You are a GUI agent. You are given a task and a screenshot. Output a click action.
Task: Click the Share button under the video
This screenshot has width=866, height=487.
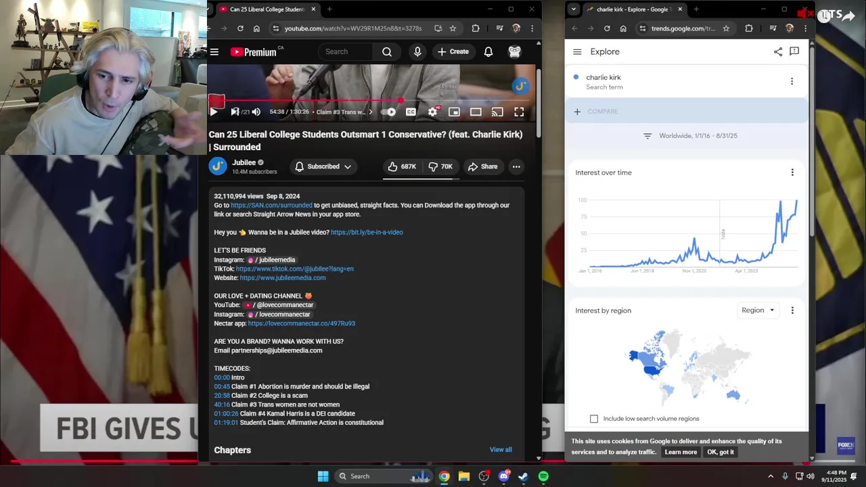(x=482, y=166)
